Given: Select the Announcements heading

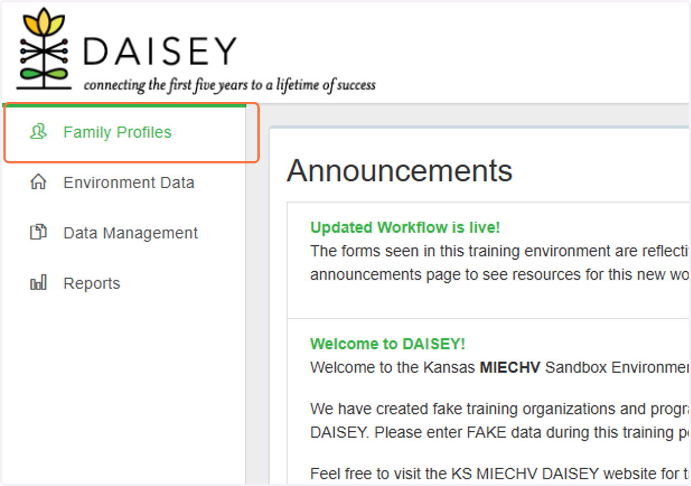Looking at the screenshot, I should [x=400, y=170].
